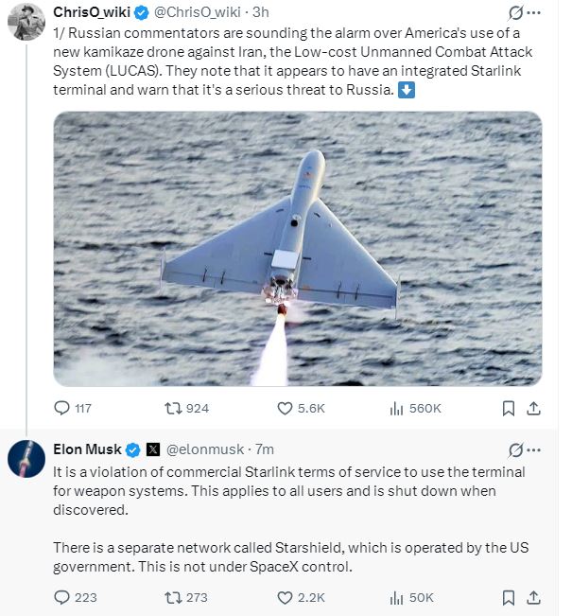Share Elon Musk's reply
572x616 pixels.
(533, 597)
